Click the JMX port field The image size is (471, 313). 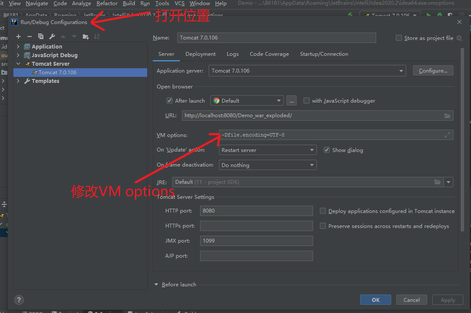click(x=256, y=241)
